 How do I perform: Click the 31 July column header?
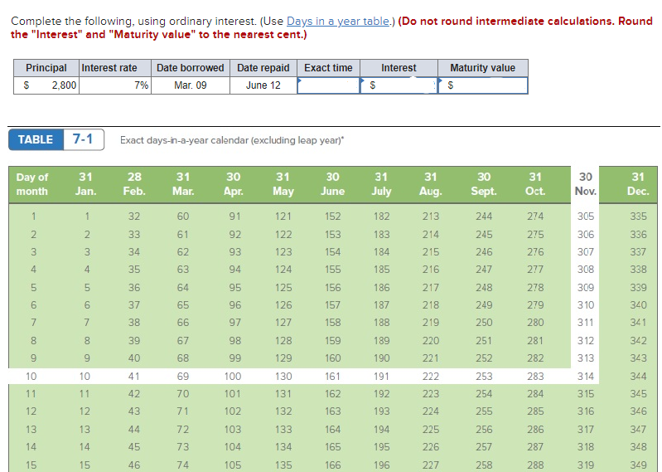click(381, 184)
